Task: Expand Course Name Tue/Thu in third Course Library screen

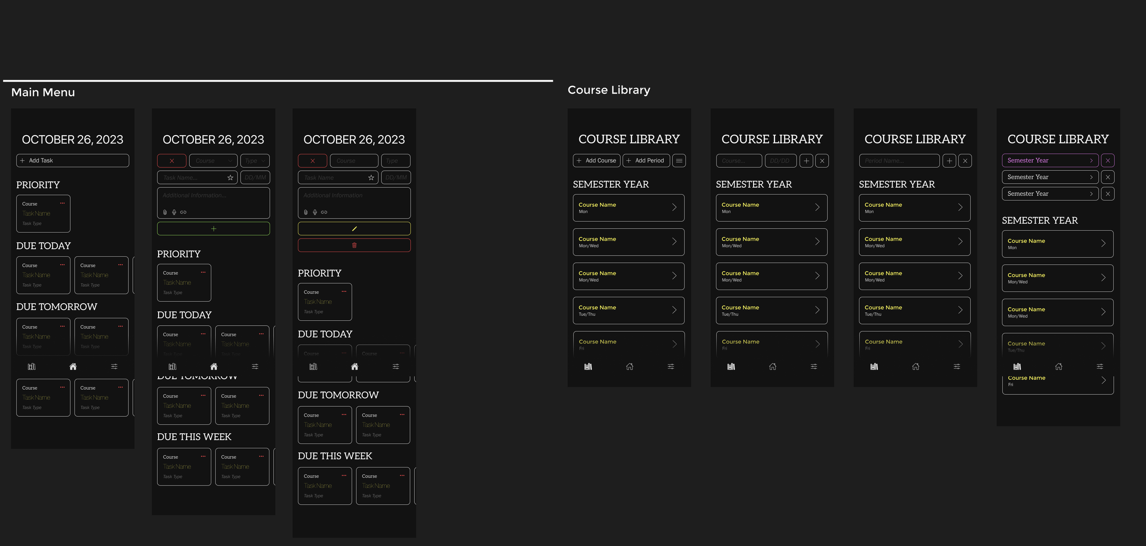Action: click(960, 310)
